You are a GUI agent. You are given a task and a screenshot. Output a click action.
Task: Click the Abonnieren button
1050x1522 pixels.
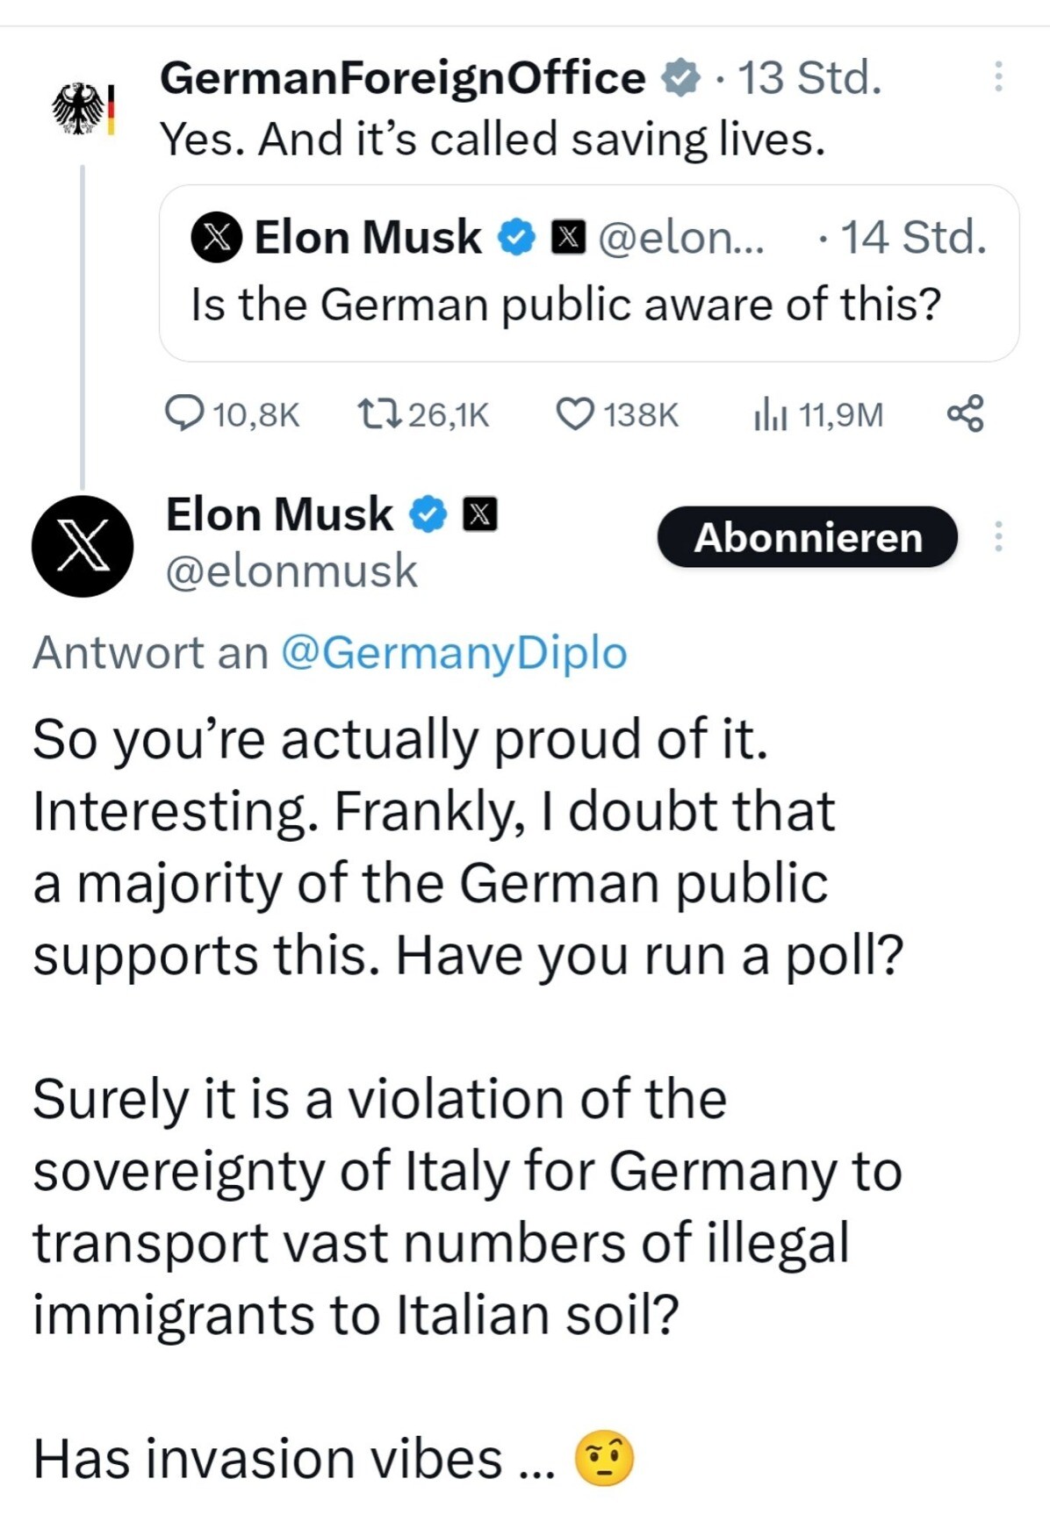tap(807, 536)
